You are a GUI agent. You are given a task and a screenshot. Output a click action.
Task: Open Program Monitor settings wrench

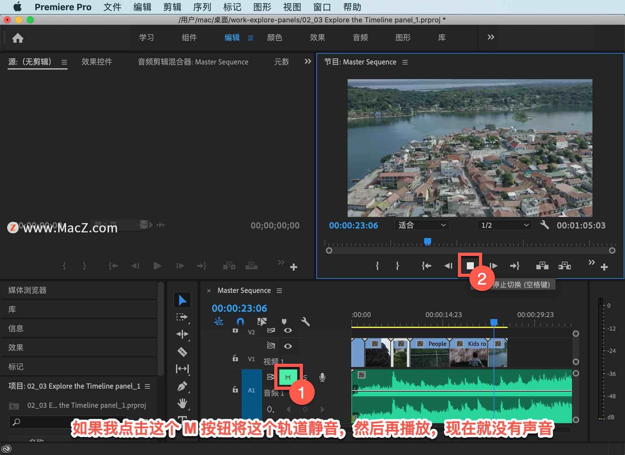[x=544, y=225]
